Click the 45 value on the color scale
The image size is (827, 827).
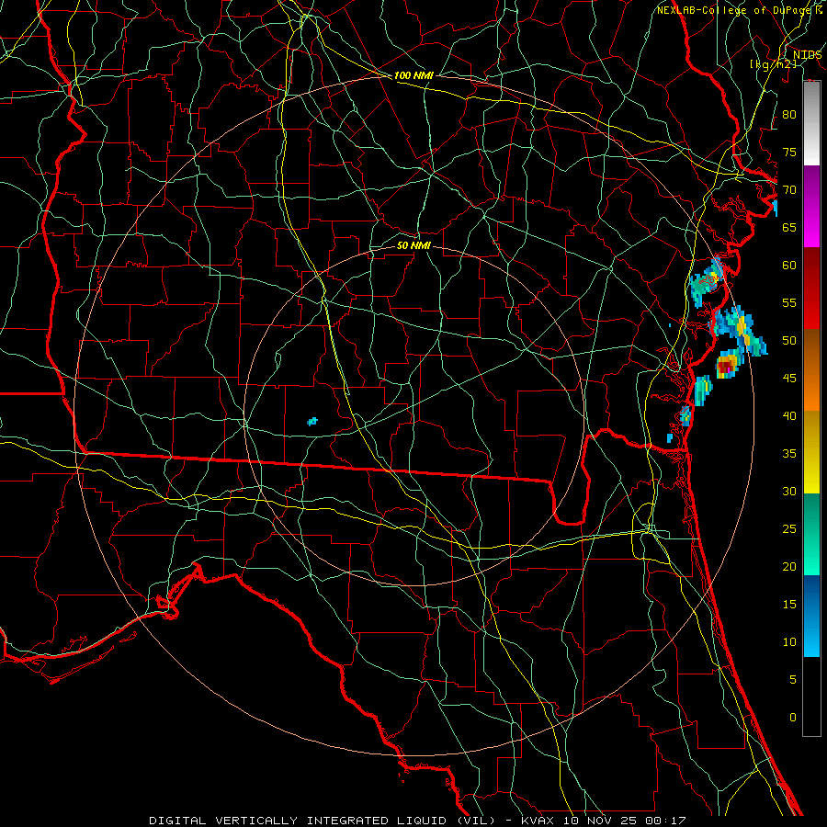(x=789, y=379)
